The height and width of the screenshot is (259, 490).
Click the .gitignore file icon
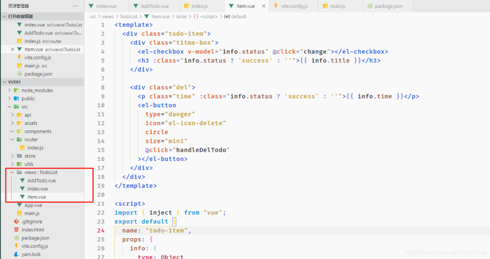[17, 222]
